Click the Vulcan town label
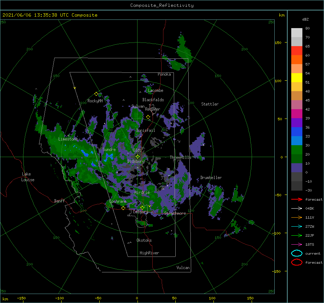Viewport: 324px width, 303px height. coord(183,268)
